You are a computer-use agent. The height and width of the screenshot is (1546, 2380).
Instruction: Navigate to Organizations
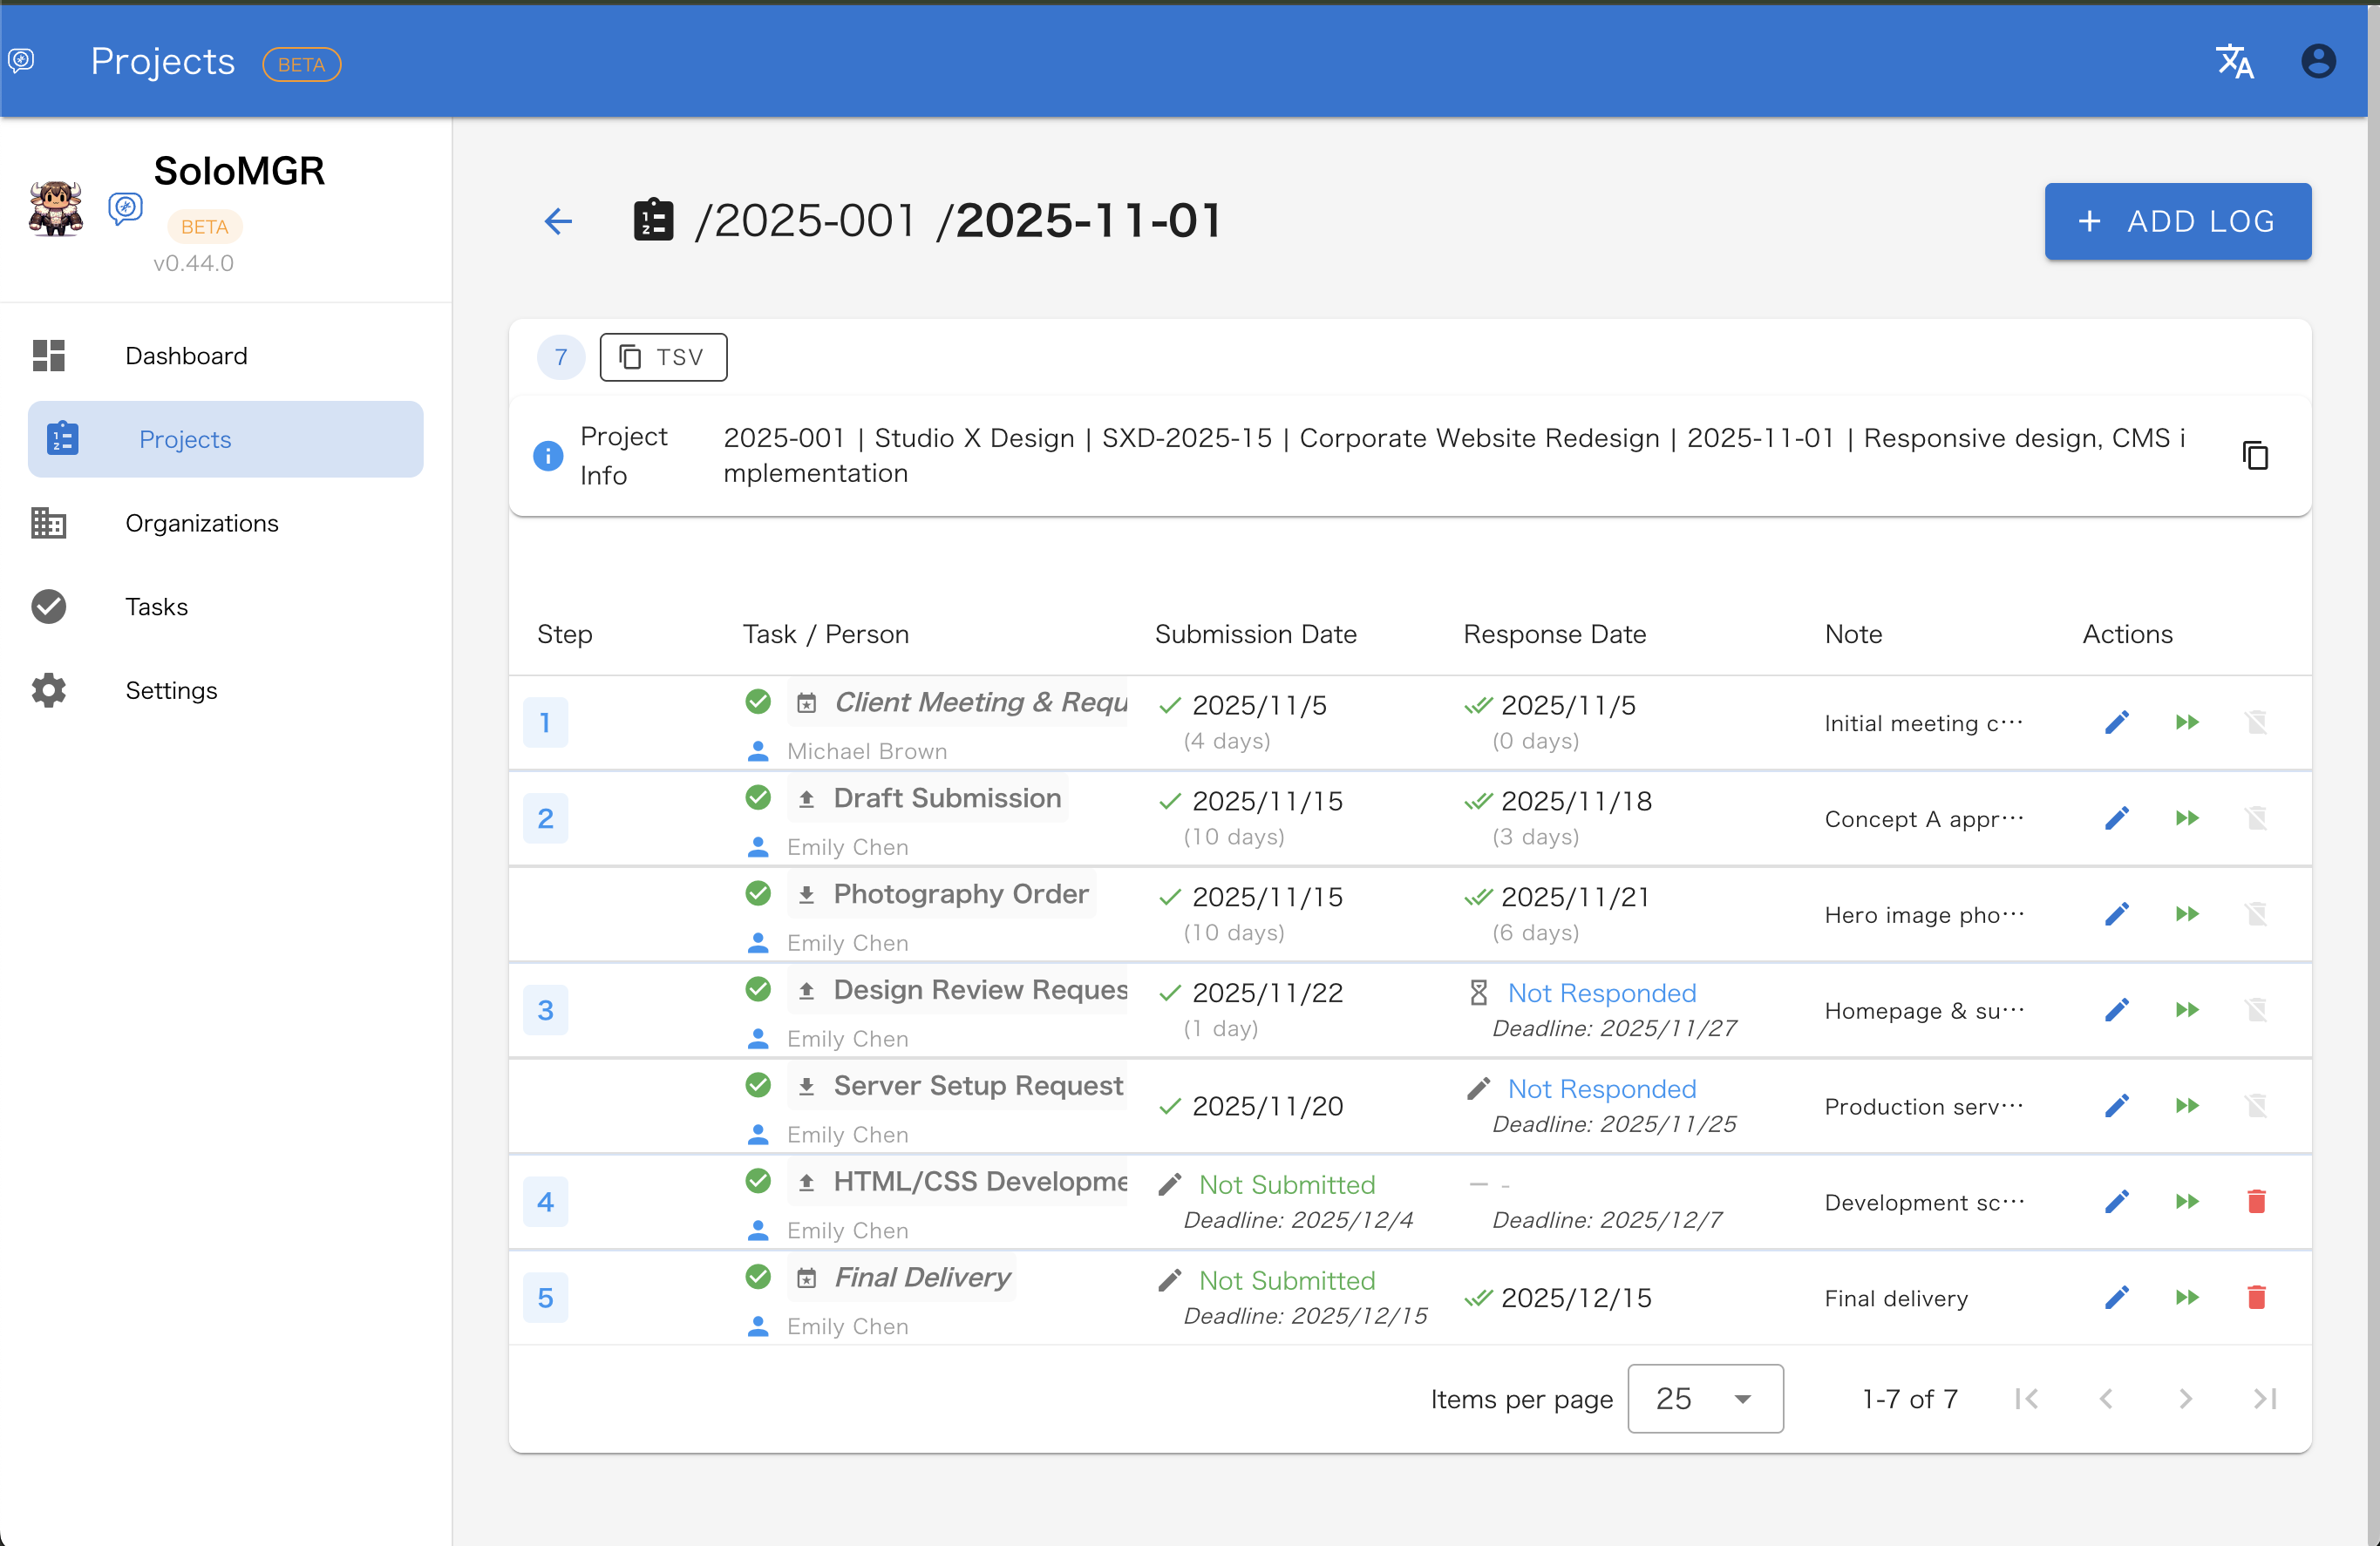tap(202, 523)
